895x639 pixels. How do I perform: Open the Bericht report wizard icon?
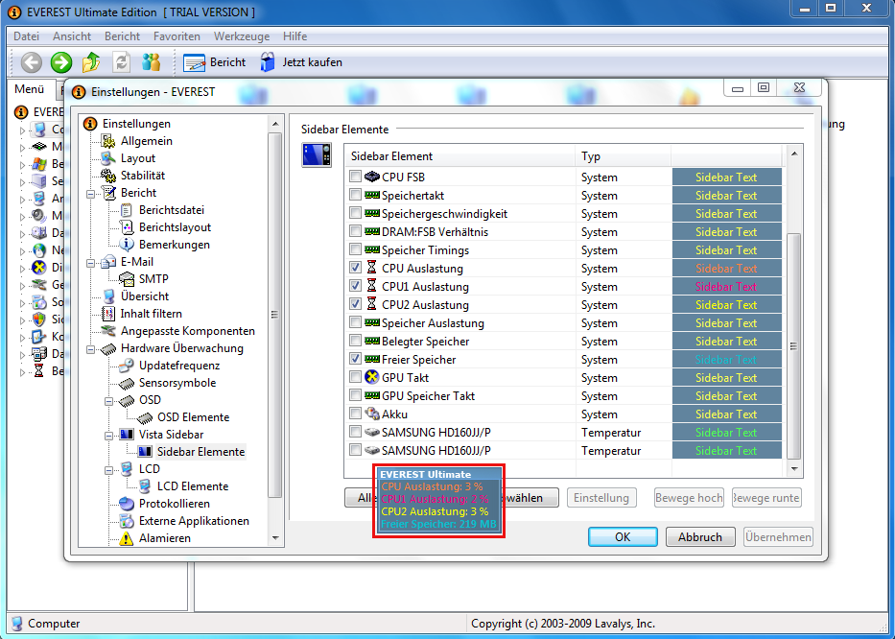click(195, 62)
